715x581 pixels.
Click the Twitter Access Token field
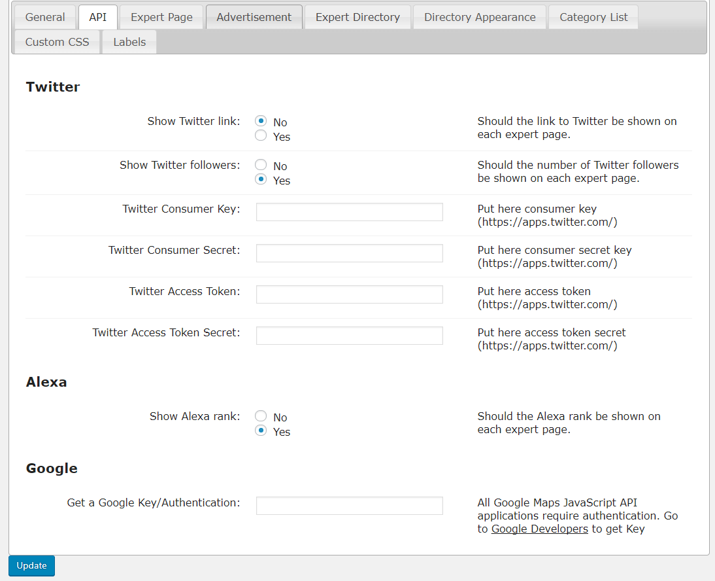coord(349,294)
